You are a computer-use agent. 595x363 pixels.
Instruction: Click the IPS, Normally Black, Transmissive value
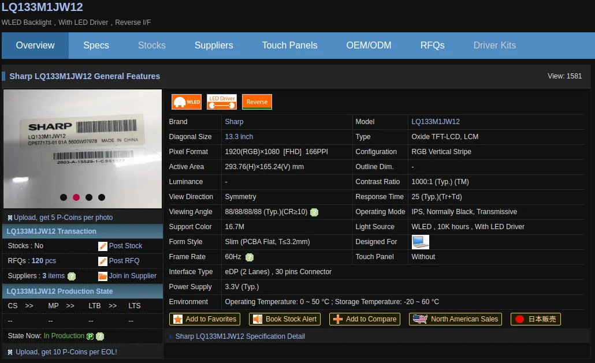[464, 212]
